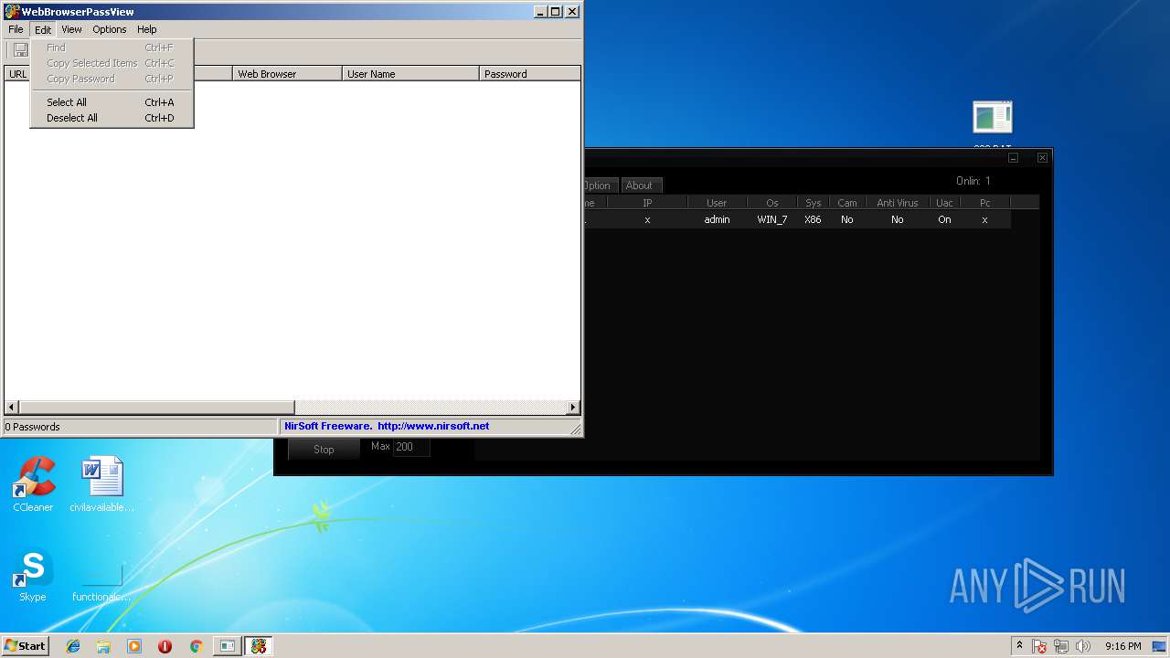Click the Uac column header in dark window

tap(944, 203)
